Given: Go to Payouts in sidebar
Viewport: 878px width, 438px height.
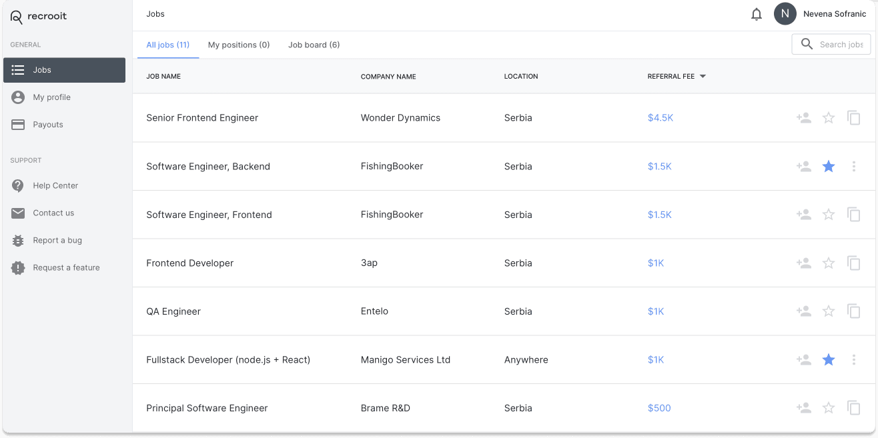Looking at the screenshot, I should point(48,125).
